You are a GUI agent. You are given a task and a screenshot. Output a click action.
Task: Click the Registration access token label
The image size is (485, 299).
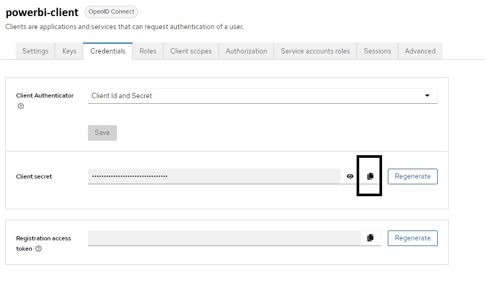point(44,243)
